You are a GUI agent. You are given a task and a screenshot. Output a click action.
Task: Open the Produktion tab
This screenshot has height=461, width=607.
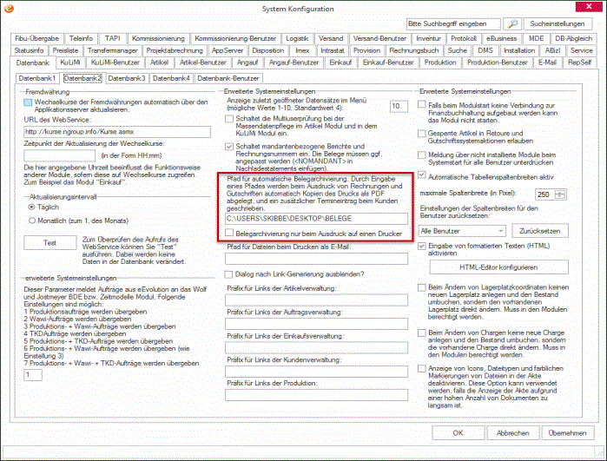point(440,63)
